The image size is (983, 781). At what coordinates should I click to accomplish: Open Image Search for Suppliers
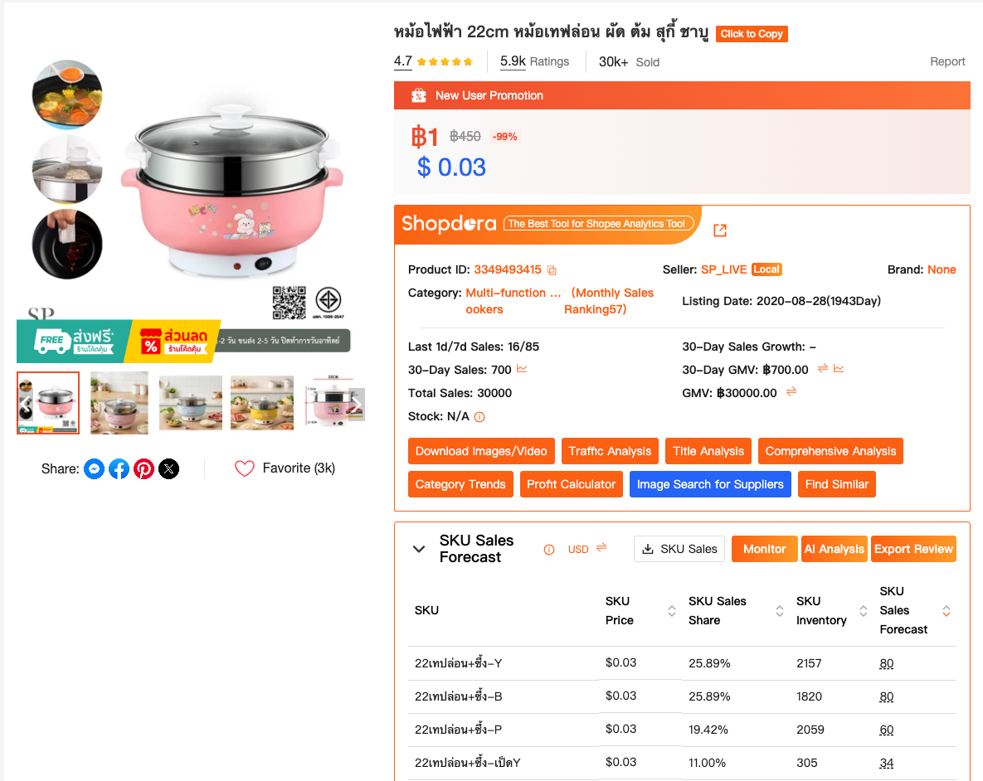710,484
